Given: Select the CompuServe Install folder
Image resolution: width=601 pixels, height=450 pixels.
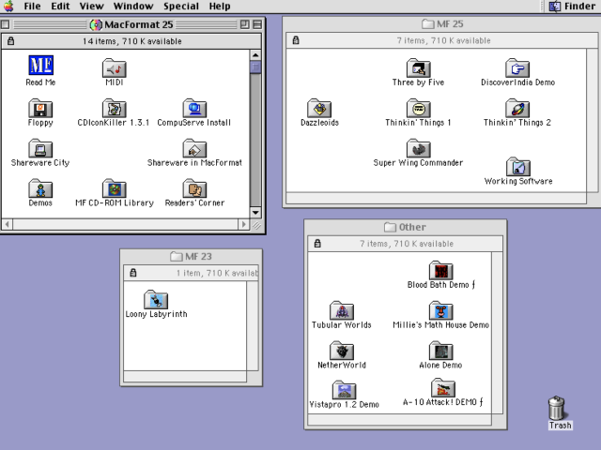Looking at the screenshot, I should [194, 109].
